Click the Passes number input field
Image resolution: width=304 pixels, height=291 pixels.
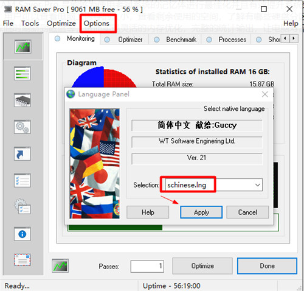(147, 266)
